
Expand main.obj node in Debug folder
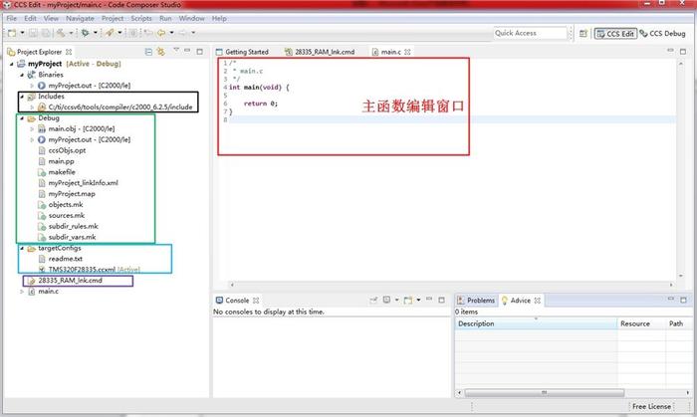coord(32,128)
